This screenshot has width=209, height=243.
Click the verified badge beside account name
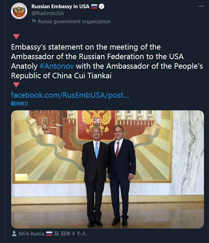point(102,6)
